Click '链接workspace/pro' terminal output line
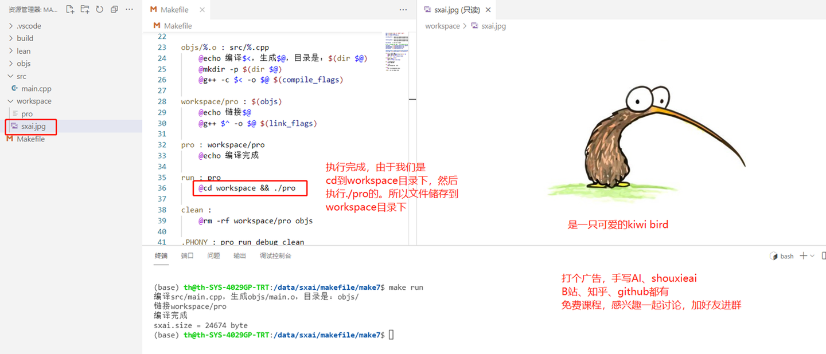This screenshot has width=826, height=354. 190,306
